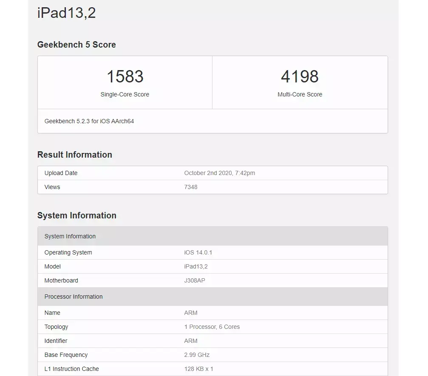This screenshot has width=428, height=376.
Task: Click the System Information table header row
Action: tap(213, 236)
